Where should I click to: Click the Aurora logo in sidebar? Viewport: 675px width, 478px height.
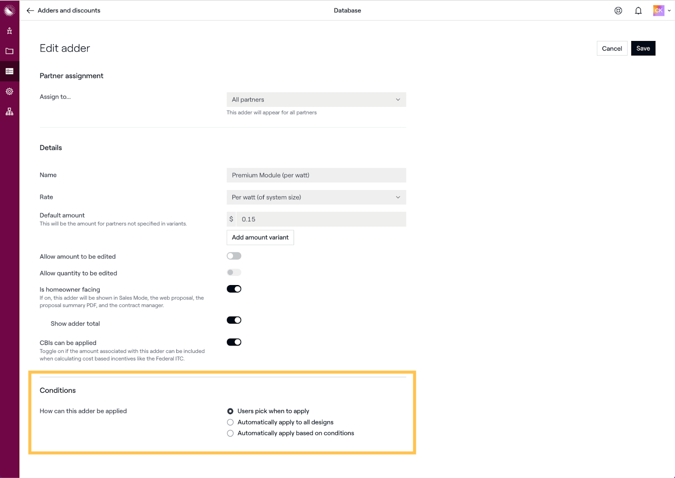pos(9,10)
